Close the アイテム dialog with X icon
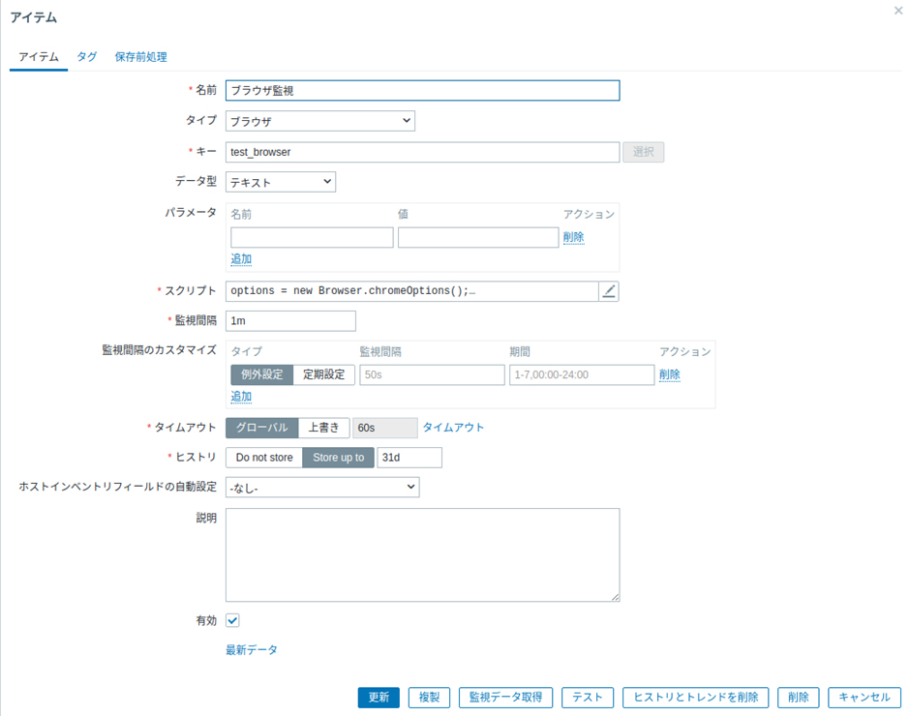Image resolution: width=910 pixels, height=716 pixels. coord(899,10)
